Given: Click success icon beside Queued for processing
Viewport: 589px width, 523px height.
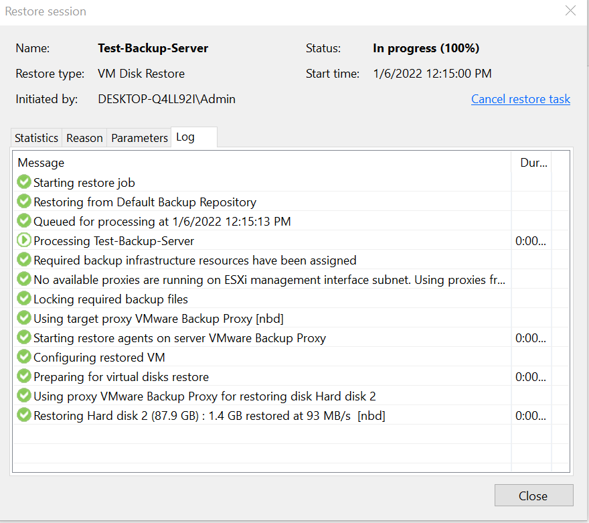Looking at the screenshot, I should tap(24, 221).
